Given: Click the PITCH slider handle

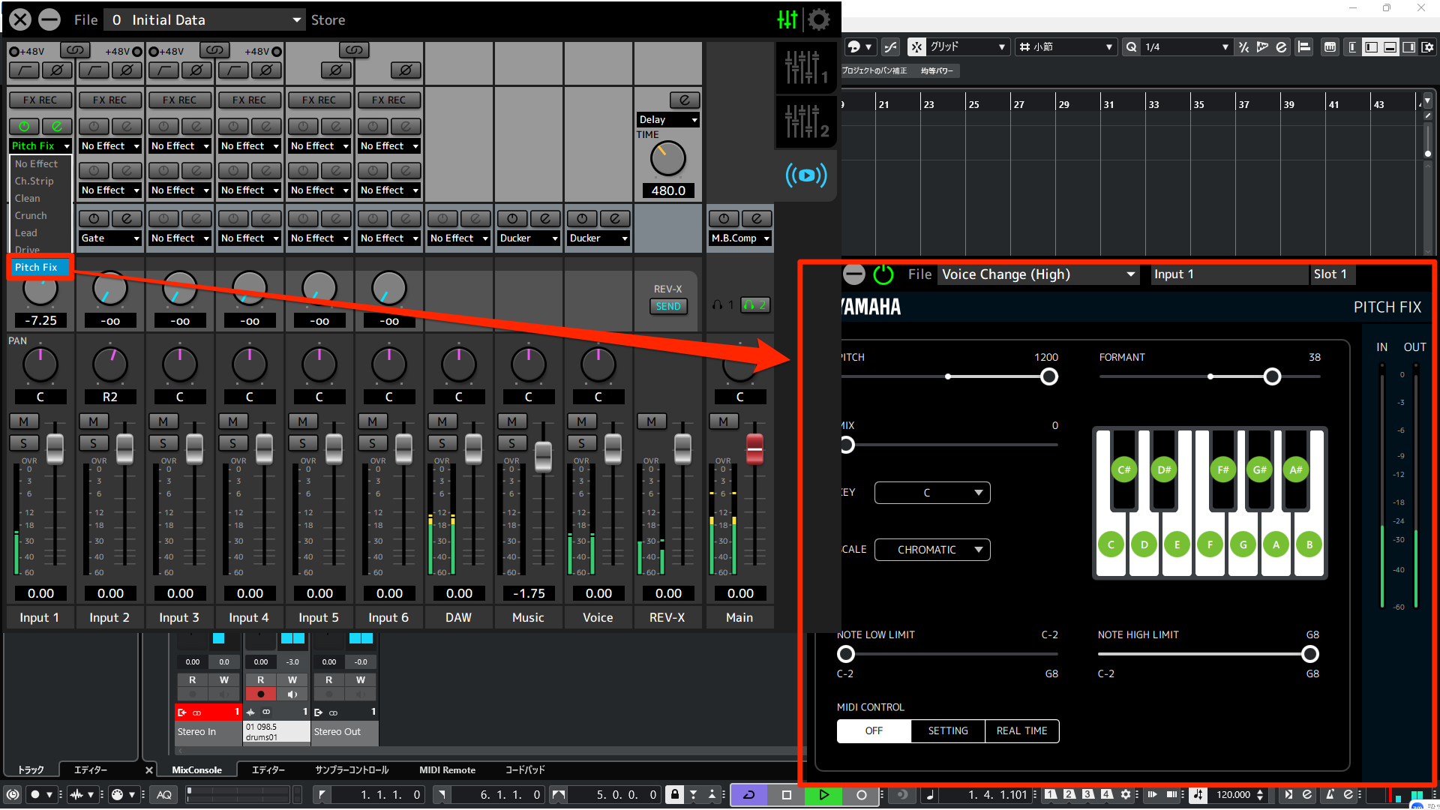Looking at the screenshot, I should pos(1049,376).
